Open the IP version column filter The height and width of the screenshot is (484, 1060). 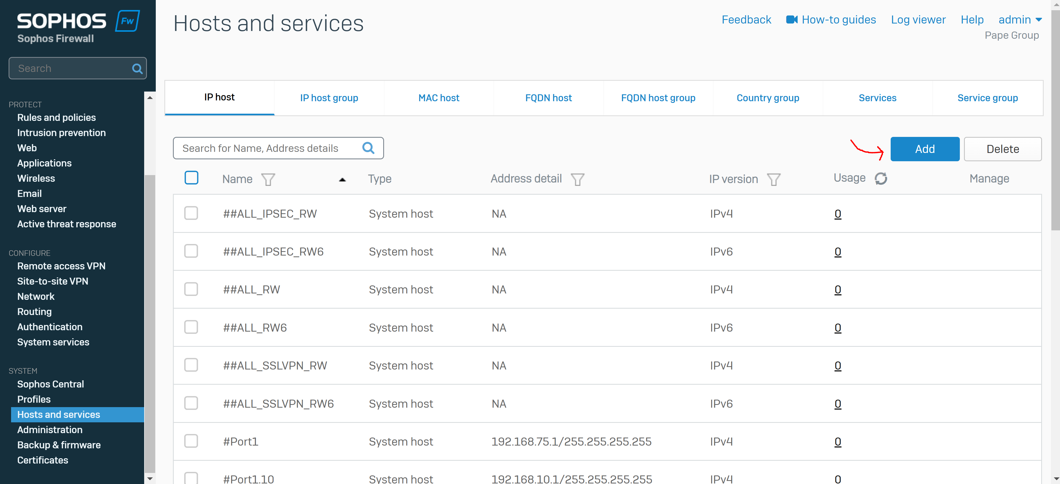click(774, 179)
